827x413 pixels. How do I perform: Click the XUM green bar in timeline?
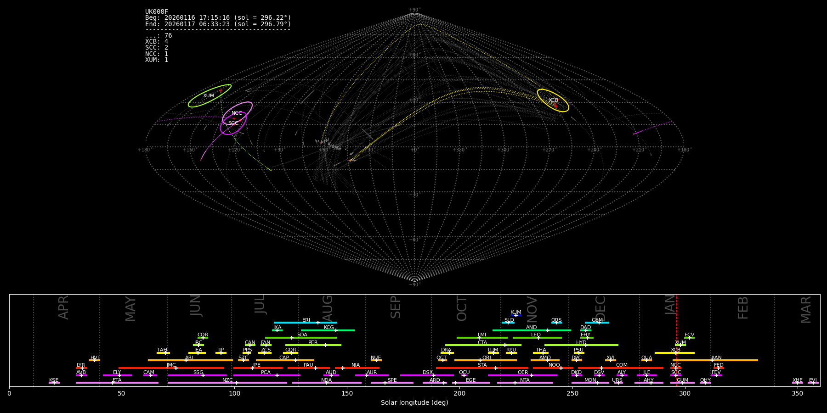pos(680,345)
